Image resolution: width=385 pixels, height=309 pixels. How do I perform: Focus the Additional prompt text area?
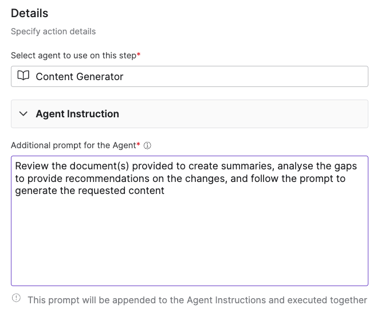(190, 221)
